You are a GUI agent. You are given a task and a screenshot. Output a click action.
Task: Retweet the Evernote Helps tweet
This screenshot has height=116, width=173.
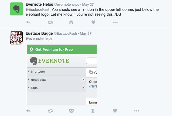click(50, 22)
